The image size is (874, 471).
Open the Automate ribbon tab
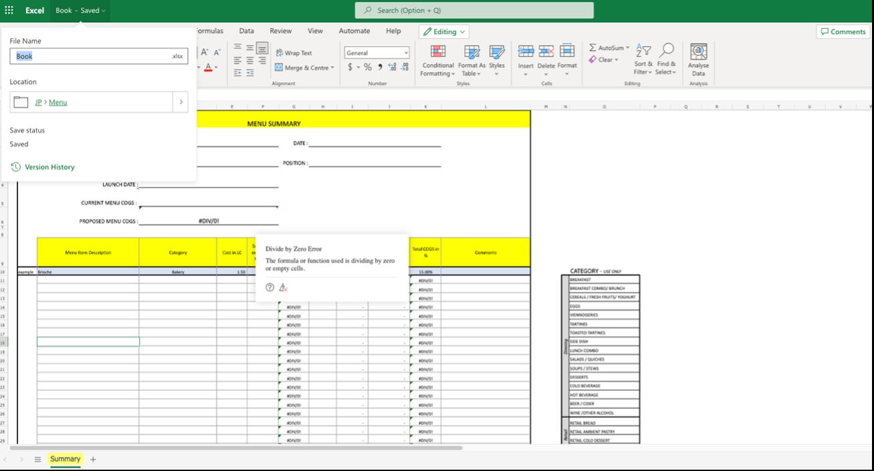point(354,31)
